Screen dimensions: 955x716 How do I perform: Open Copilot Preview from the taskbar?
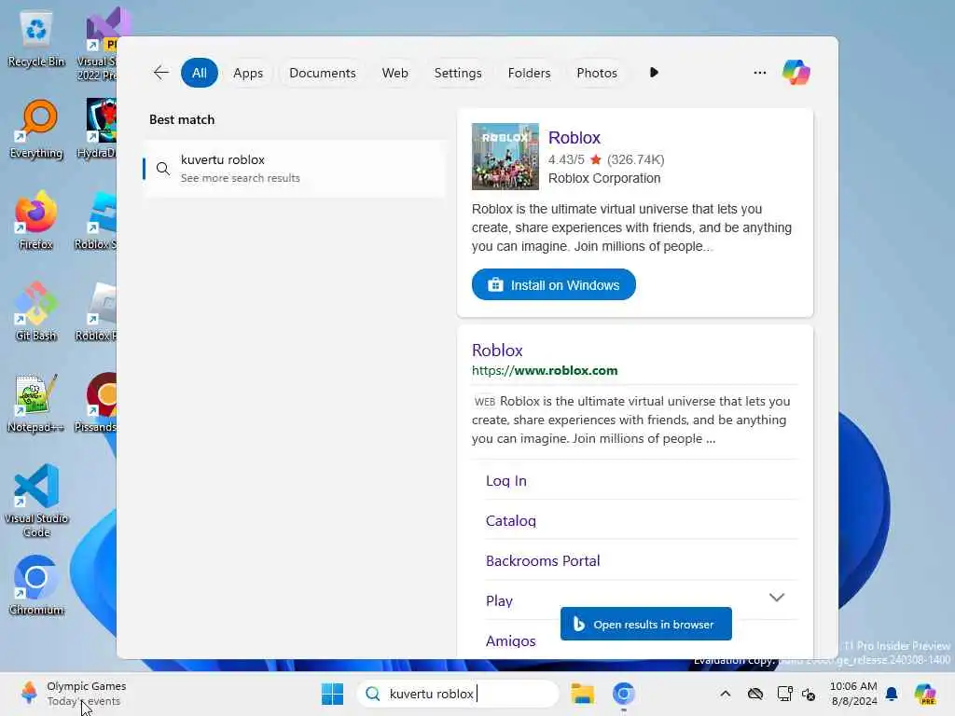click(x=924, y=694)
